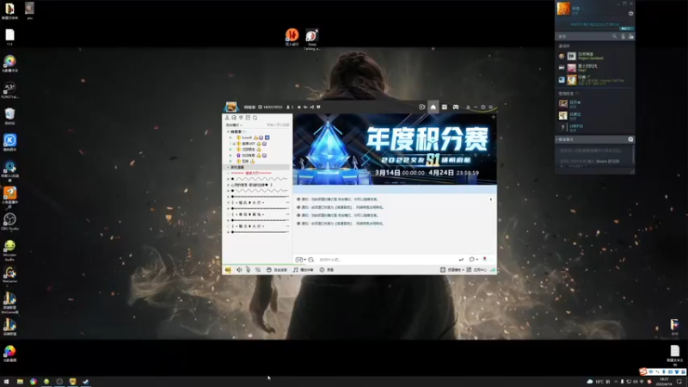Open Chrome from the taskbar
This screenshot has height=387, width=688.
coord(33,382)
